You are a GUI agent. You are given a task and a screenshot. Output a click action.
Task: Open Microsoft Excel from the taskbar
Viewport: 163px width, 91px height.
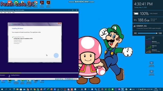point(48,89)
